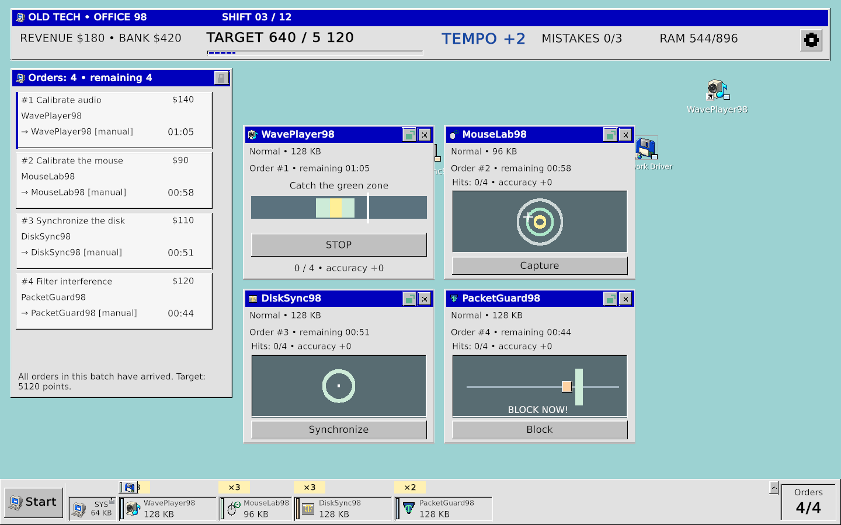Switch to WavePlayer98 in taskbar

pos(168,509)
